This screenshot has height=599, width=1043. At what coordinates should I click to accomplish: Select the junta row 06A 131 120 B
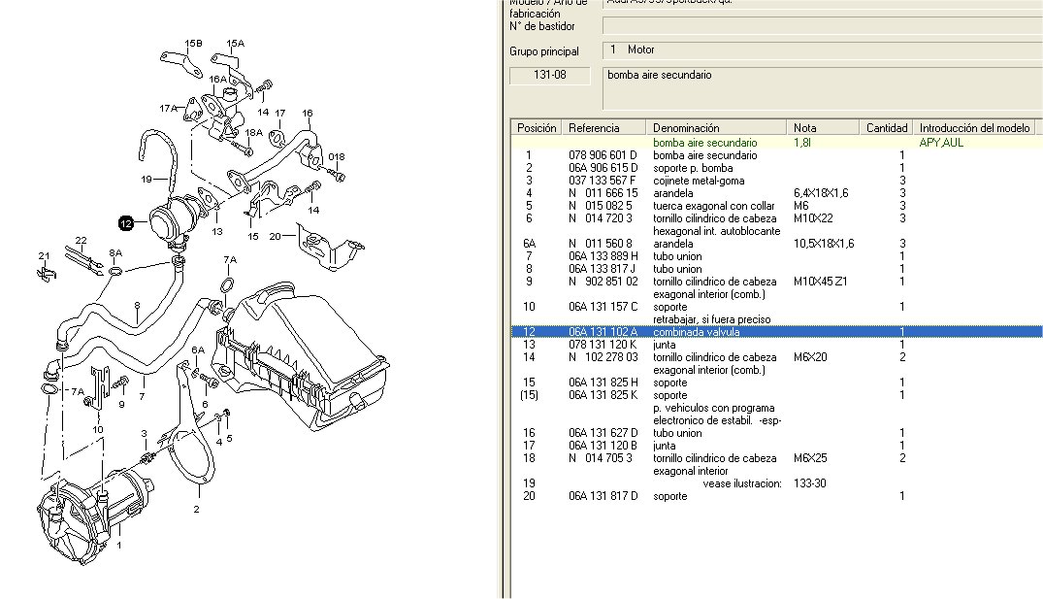point(776,446)
